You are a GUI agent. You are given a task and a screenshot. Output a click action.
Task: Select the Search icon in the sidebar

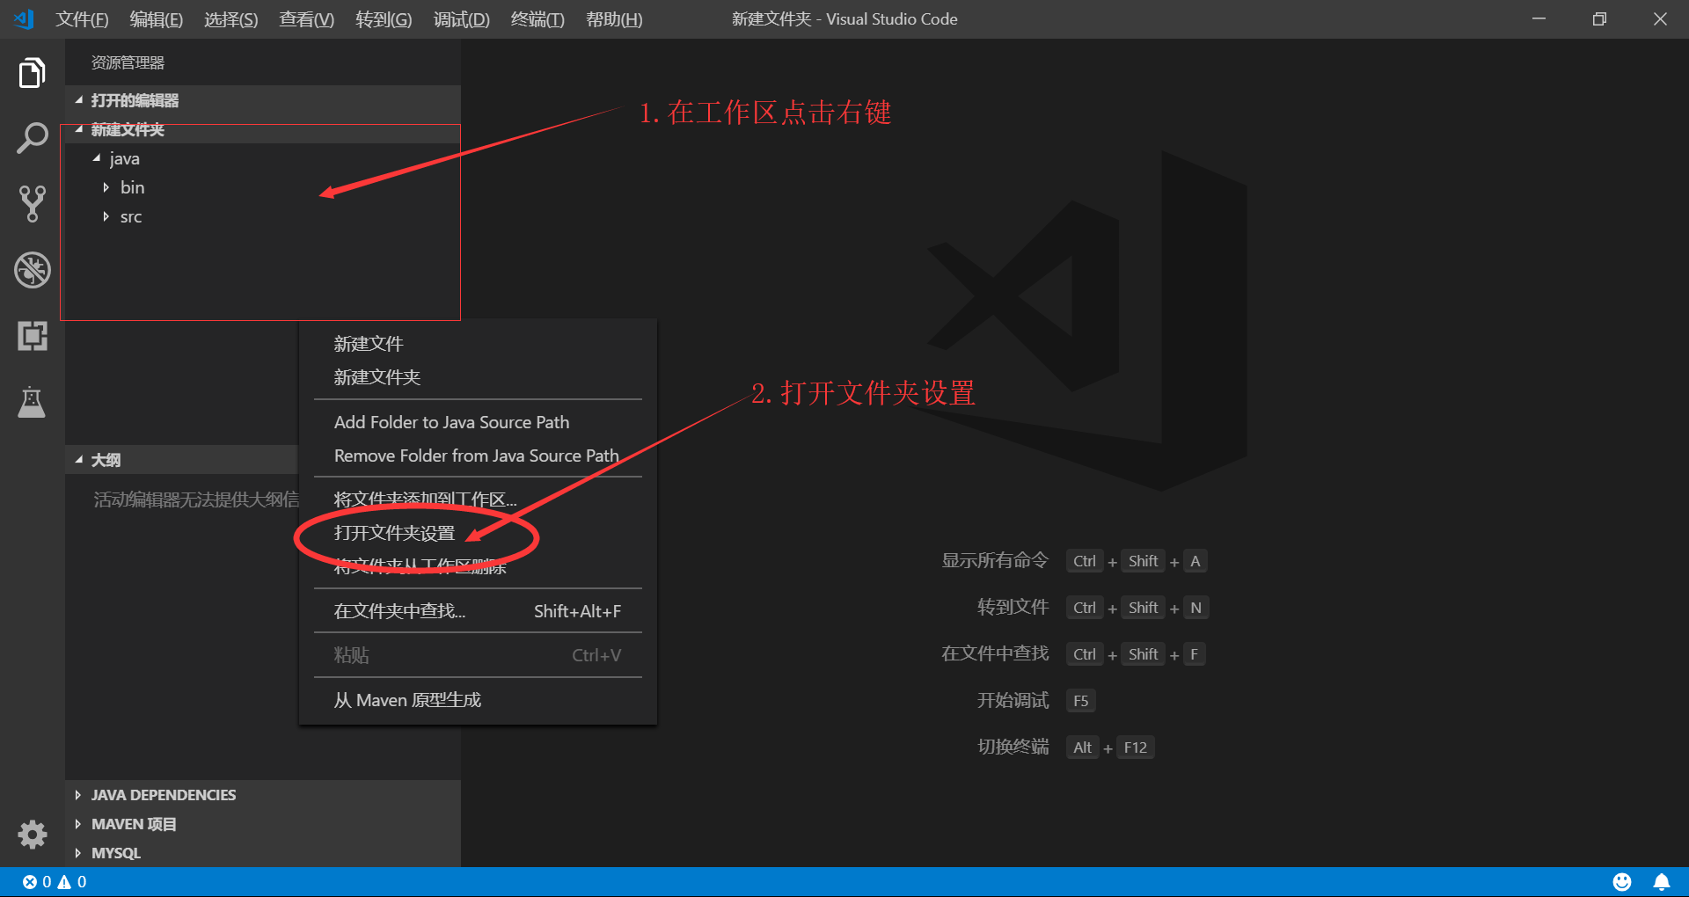pos(32,138)
